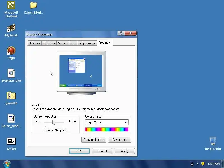Image resolution: width=224 pixels, height=168 pixels.
Task: Open the Start menu orb
Action: 7,164
